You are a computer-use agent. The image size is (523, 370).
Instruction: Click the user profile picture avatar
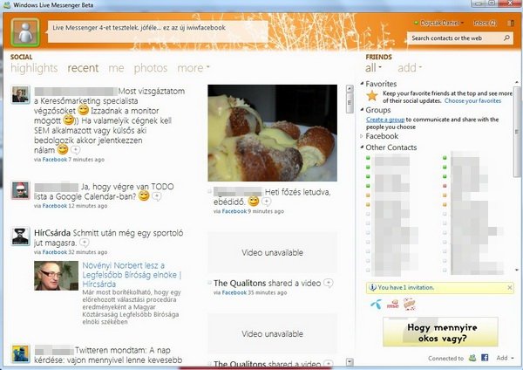click(25, 32)
